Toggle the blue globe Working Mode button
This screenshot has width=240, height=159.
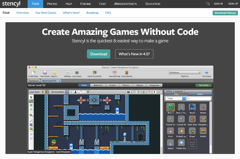point(67,92)
